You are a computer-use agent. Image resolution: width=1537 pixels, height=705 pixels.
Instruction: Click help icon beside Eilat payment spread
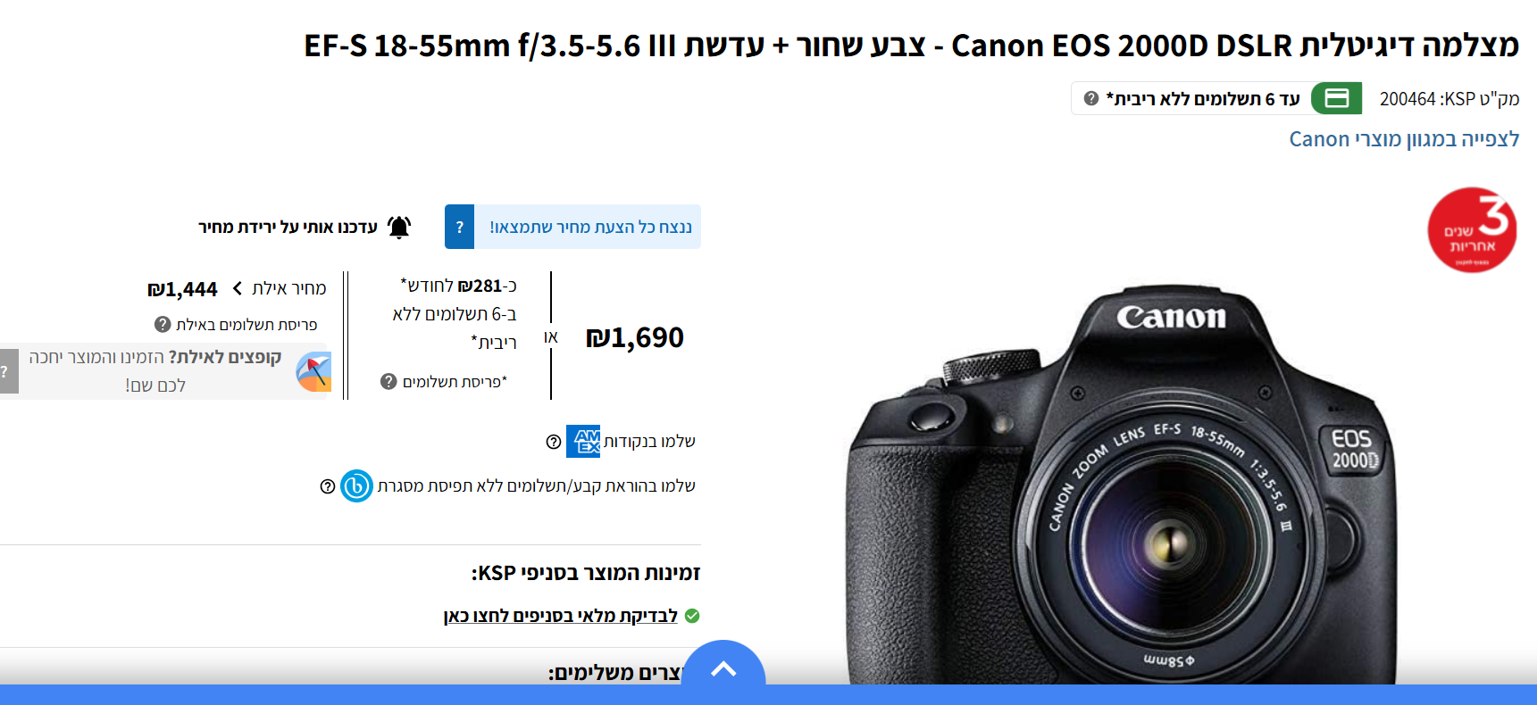[163, 324]
